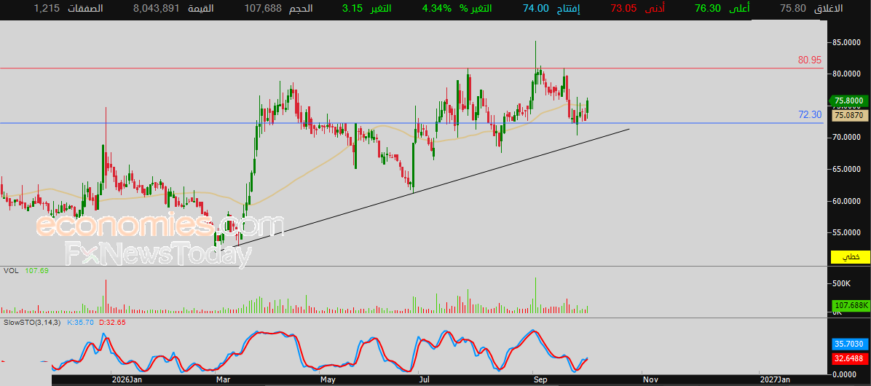Viewport: 871px width, 386px height.
Task: Select the trades count 1,215
Action: click(x=45, y=8)
